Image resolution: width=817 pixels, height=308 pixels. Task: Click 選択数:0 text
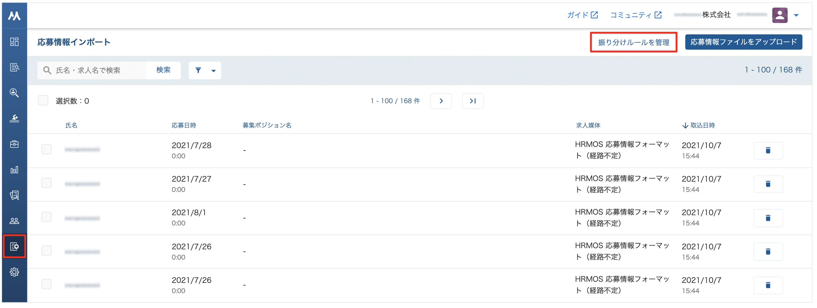click(x=72, y=101)
